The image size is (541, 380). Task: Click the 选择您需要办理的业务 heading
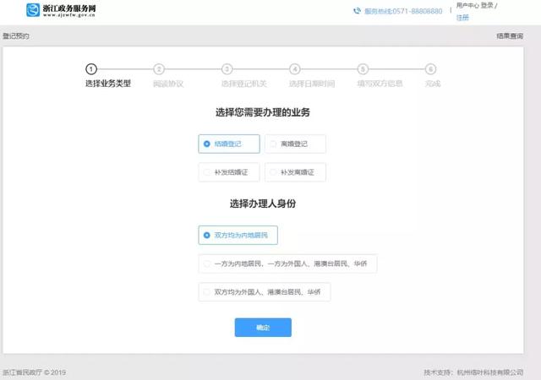263,112
